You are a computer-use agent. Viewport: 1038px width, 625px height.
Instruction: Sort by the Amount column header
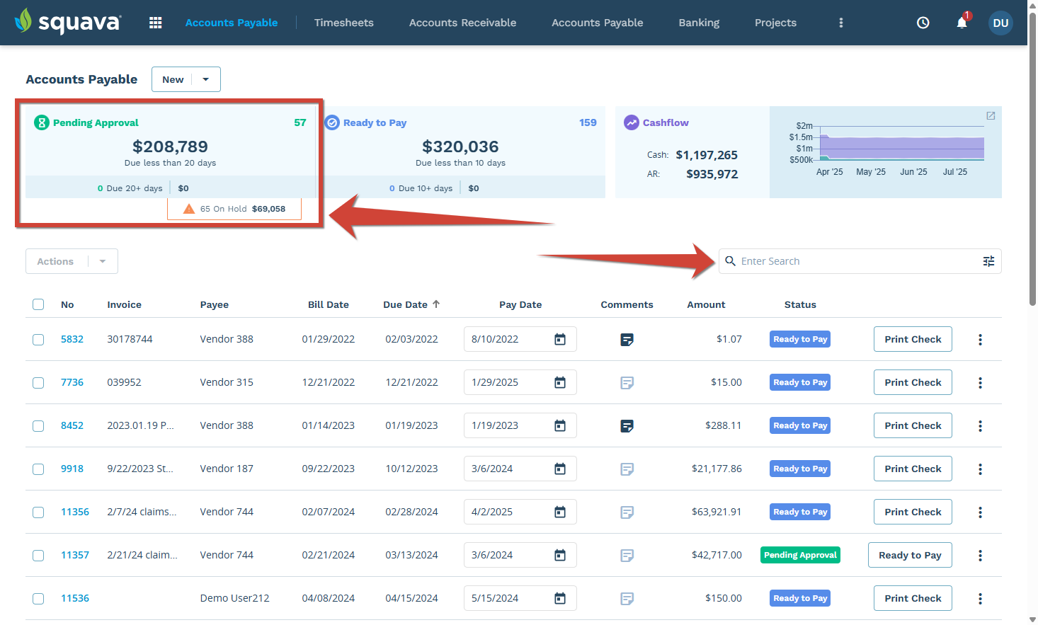click(x=706, y=304)
